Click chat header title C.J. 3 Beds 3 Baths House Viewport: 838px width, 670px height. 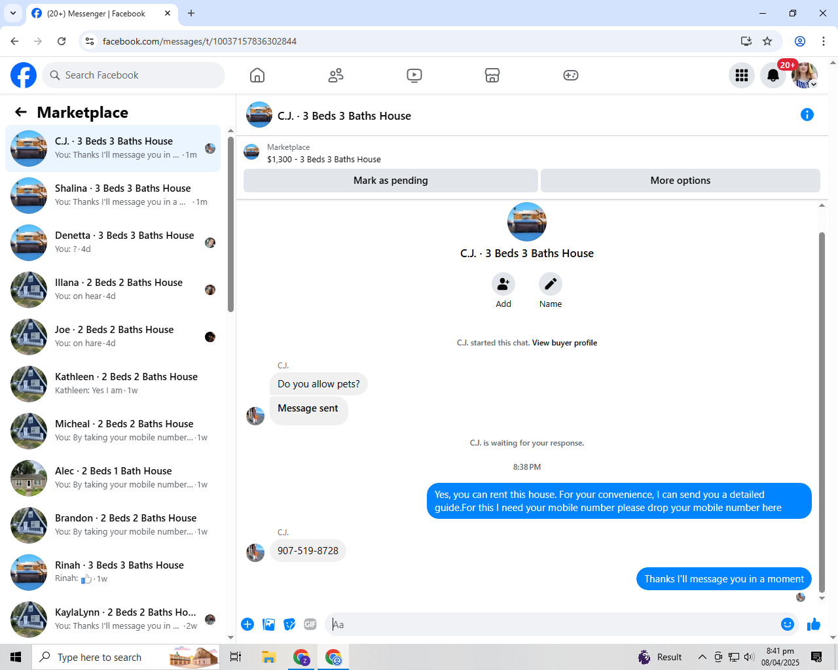(344, 116)
